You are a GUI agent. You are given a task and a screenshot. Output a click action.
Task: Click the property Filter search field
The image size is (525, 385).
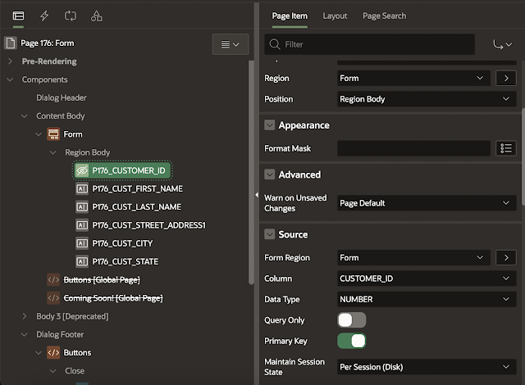377,44
